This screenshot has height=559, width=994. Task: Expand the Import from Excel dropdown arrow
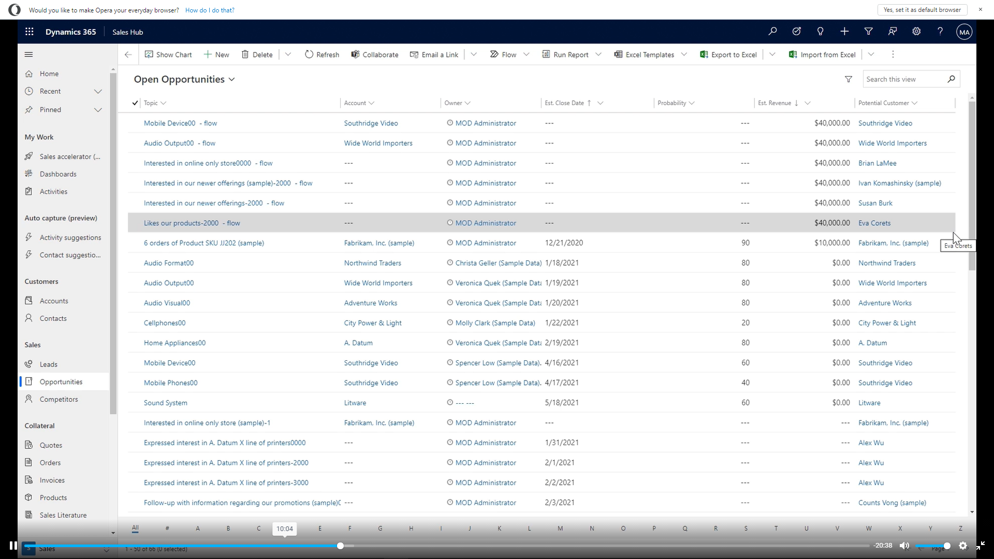coord(871,54)
